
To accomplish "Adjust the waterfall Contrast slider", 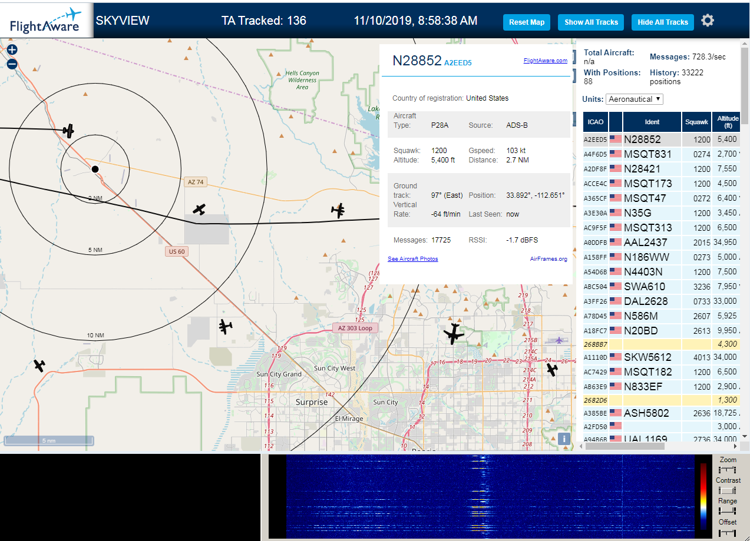I will (x=728, y=490).
